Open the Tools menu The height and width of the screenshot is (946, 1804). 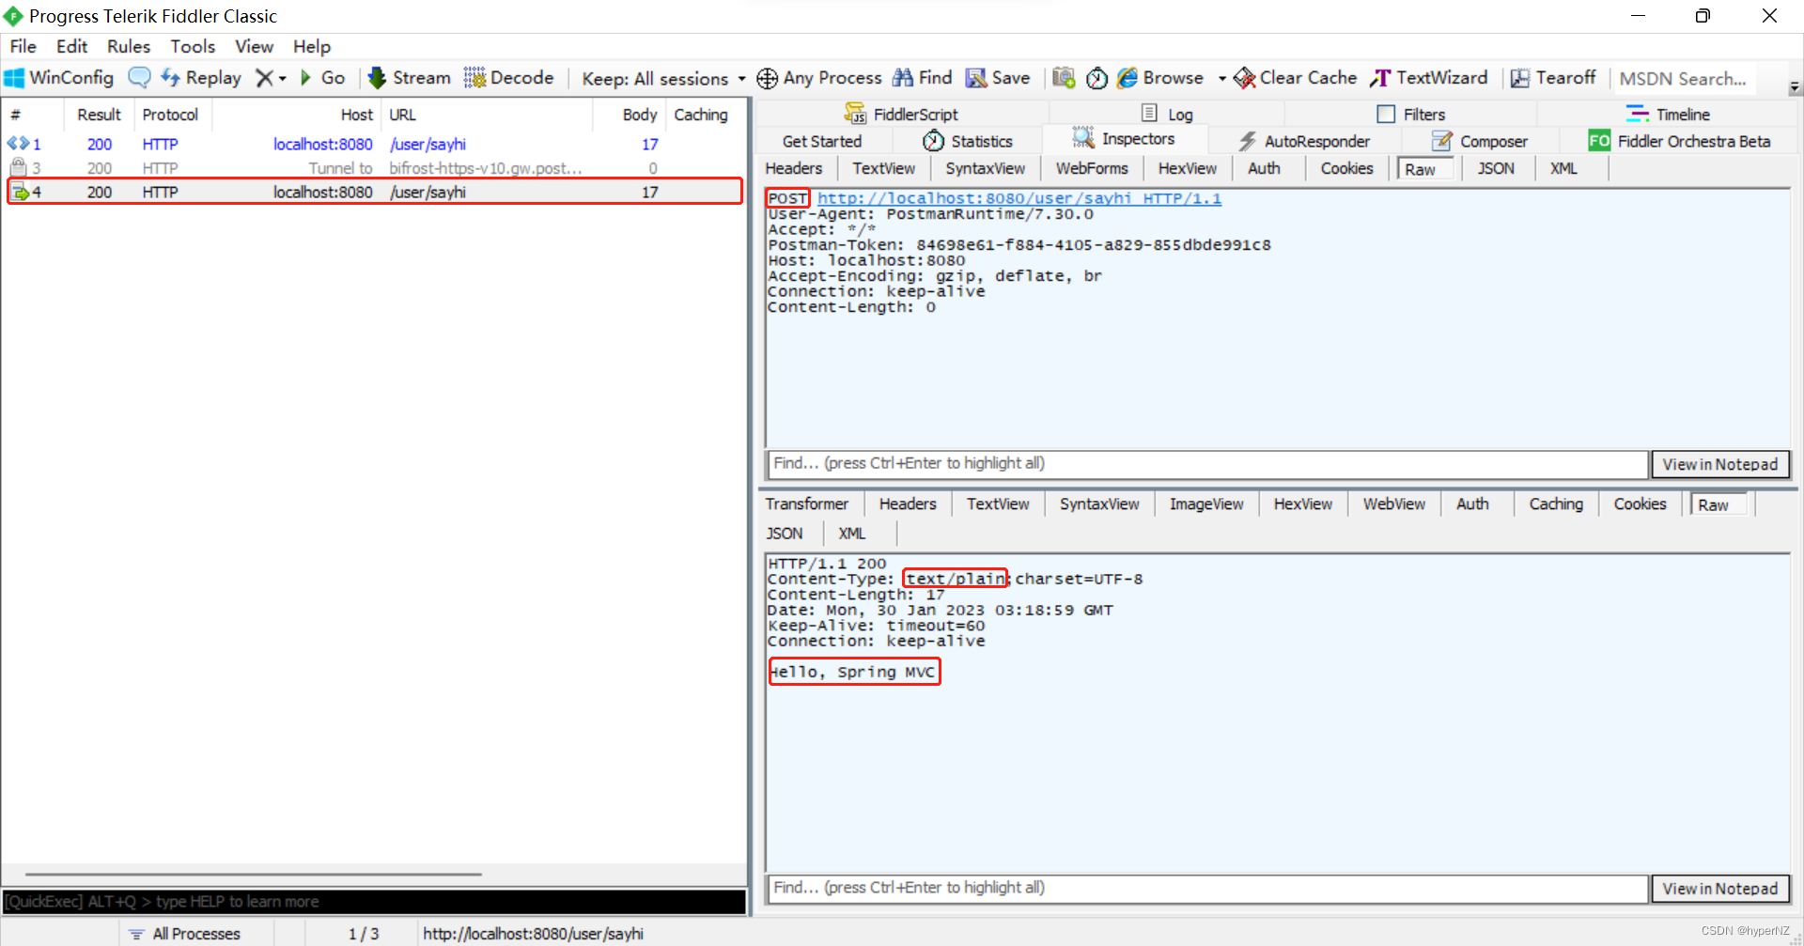[x=193, y=46]
